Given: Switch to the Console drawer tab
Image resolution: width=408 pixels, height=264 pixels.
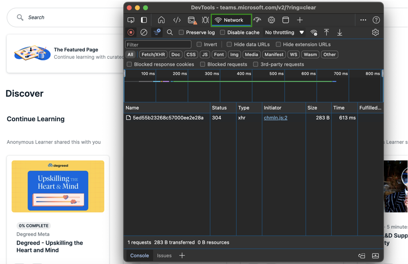Looking at the screenshot, I should pyautogui.click(x=140, y=256).
